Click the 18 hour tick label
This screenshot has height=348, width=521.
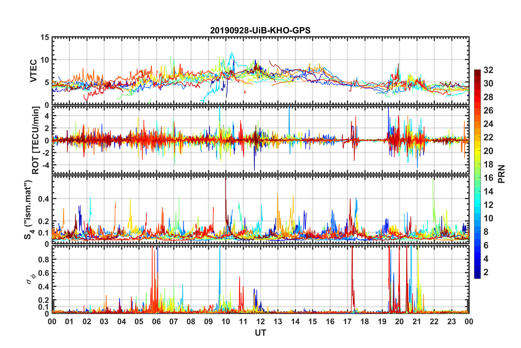coord(365,321)
